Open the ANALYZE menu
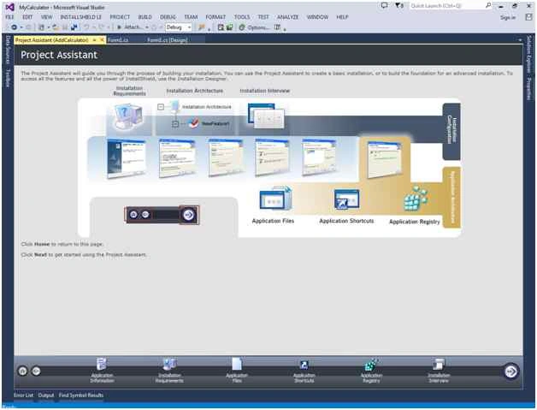 [287, 17]
